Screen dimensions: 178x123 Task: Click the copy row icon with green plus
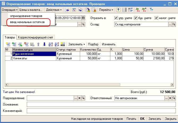tap(14, 44)
